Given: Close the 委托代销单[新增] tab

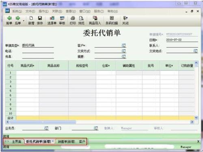Looking at the screenshot, I should (53, 141).
